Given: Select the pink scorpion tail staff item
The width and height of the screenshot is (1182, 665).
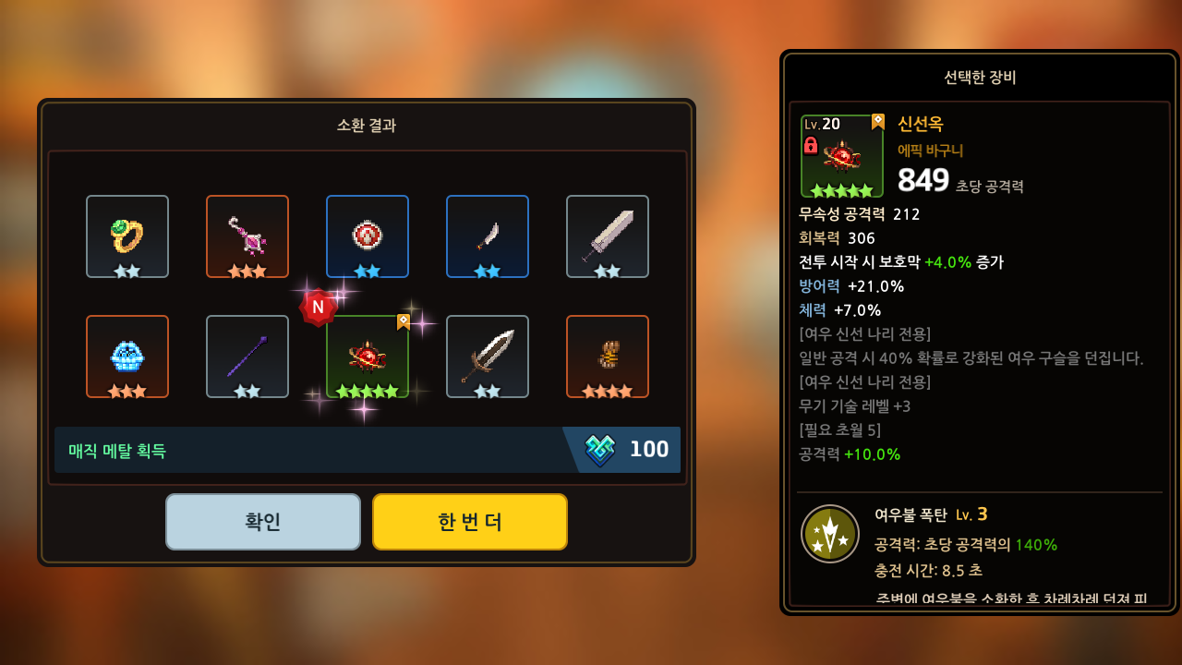Looking at the screenshot, I should pos(247,236).
